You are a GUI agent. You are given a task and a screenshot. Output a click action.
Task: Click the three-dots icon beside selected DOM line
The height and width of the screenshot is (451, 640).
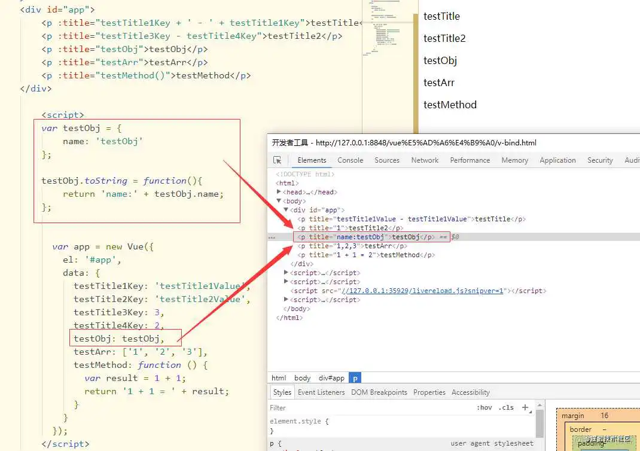tap(272, 237)
